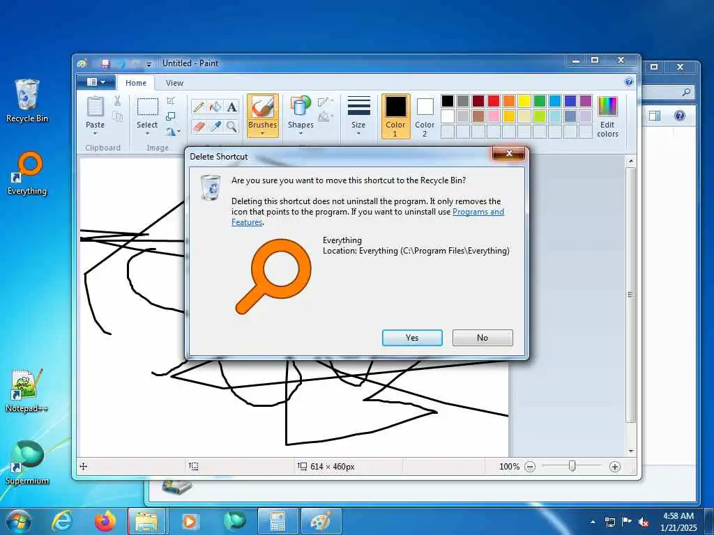Cancel deletion with the No button
Screen dimensions: 714x535
(483, 338)
